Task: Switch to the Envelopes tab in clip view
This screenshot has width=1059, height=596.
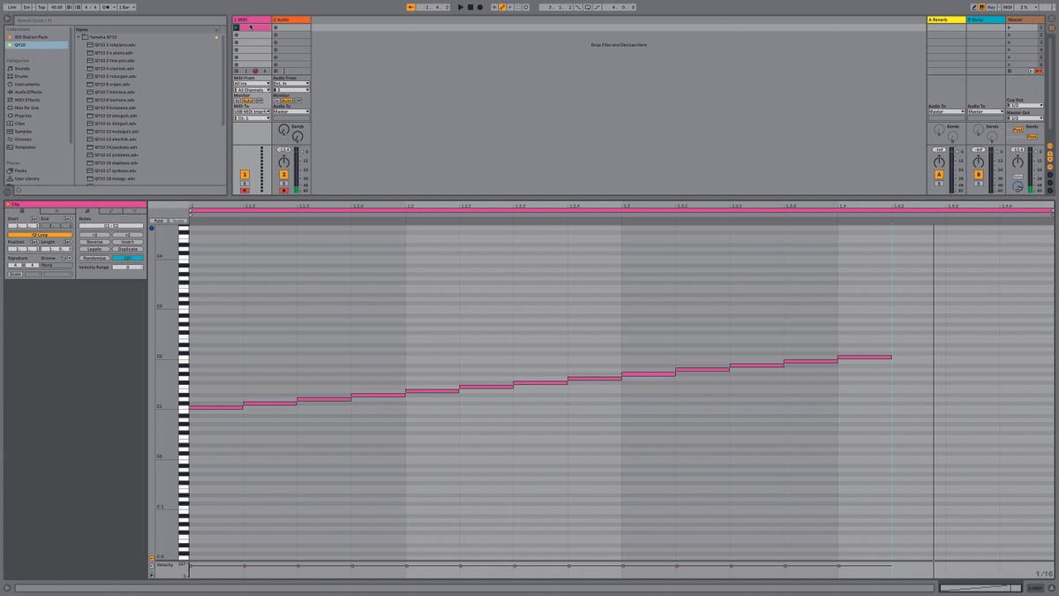Action: 110,212
